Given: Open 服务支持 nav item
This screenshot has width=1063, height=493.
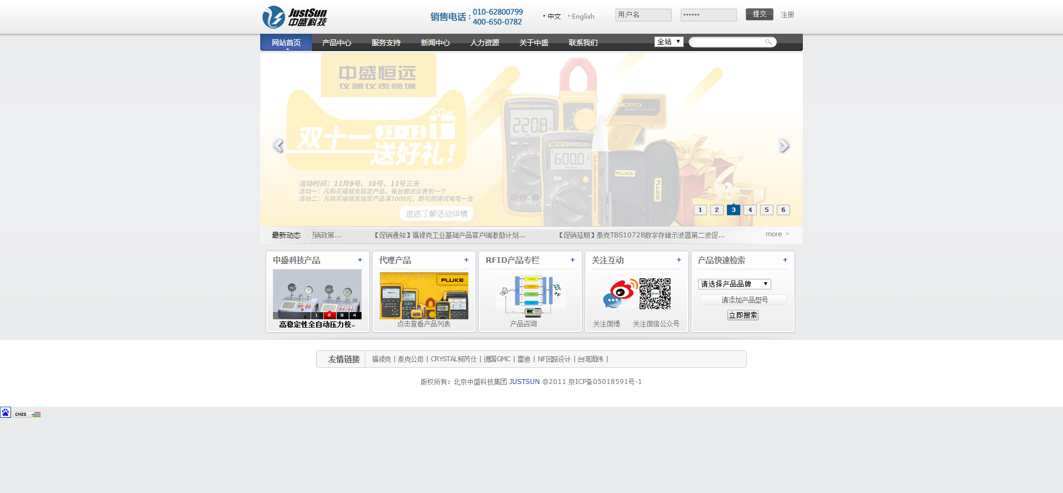Looking at the screenshot, I should coord(386,43).
